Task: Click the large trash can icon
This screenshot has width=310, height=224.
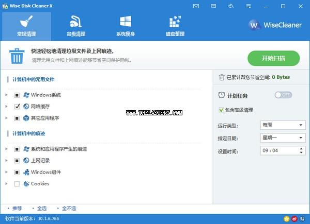Action: click(17, 56)
